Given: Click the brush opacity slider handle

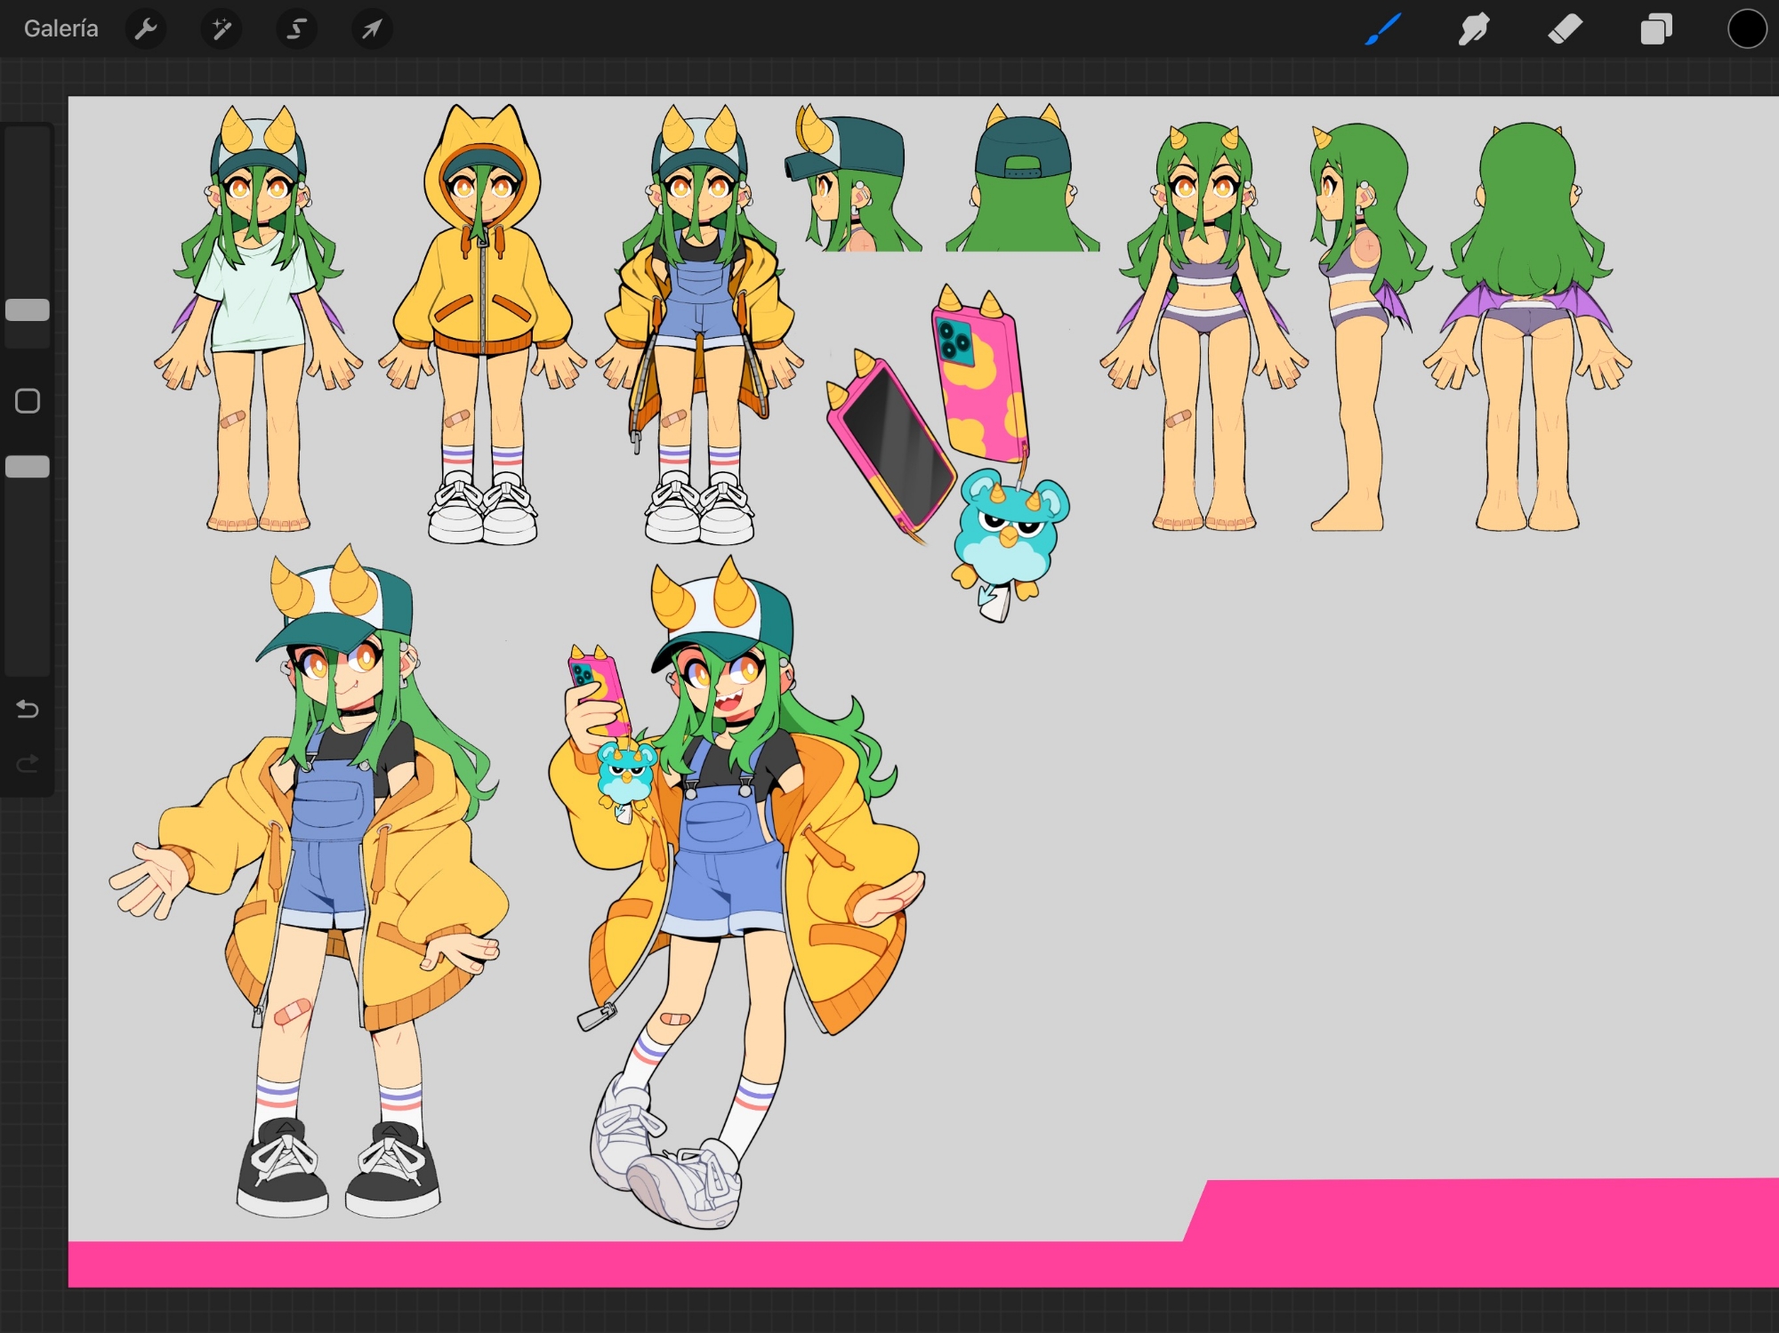Looking at the screenshot, I should (28, 467).
